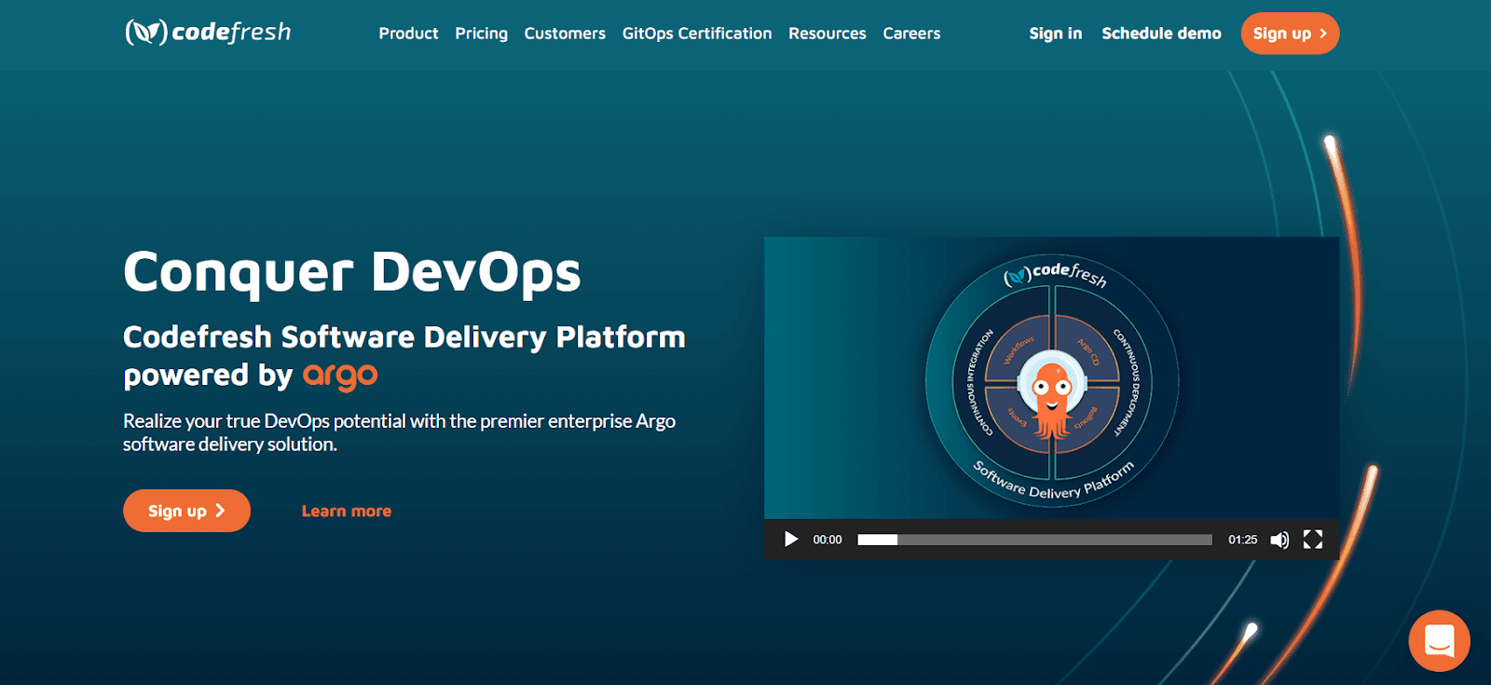The image size is (1491, 685).
Task: Visit the Careers page
Action: [911, 34]
